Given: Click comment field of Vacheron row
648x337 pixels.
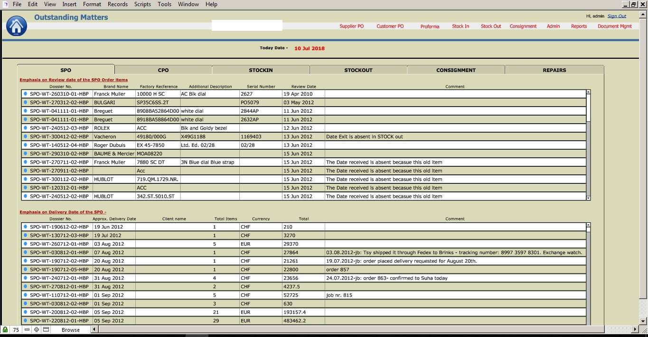Looking at the screenshot, I should [x=455, y=137].
